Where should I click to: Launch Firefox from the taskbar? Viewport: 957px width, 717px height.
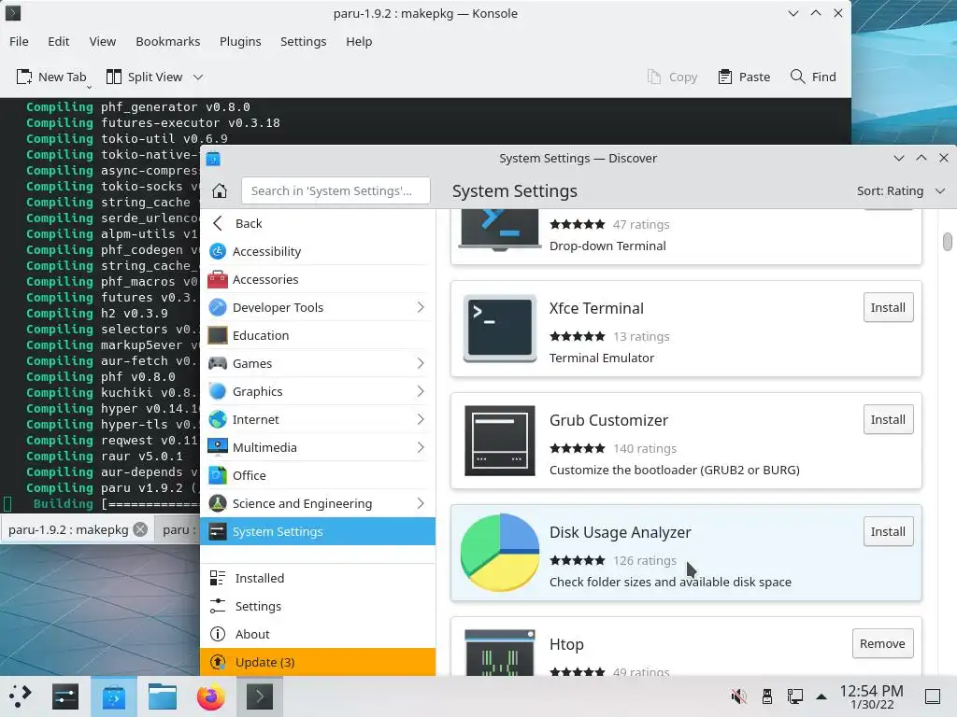[x=210, y=696]
